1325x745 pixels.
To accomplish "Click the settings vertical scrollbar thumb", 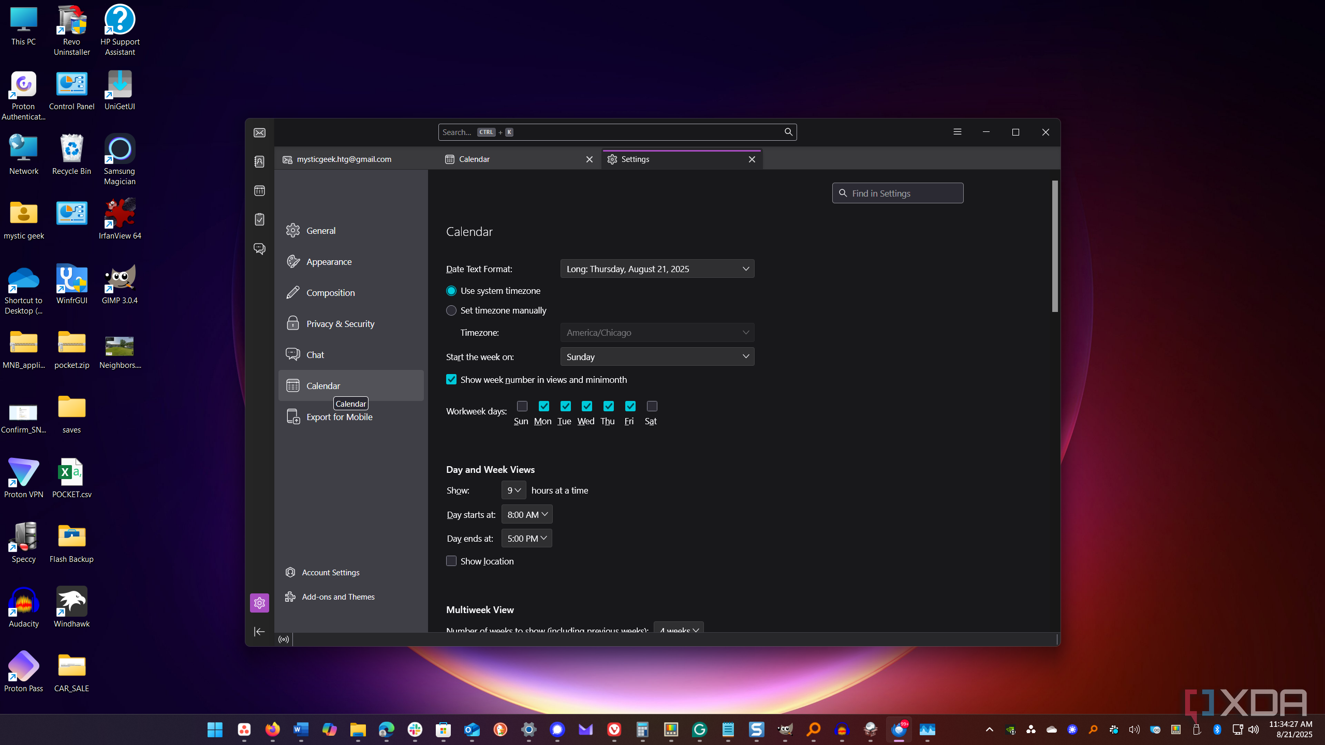I will (x=1055, y=246).
